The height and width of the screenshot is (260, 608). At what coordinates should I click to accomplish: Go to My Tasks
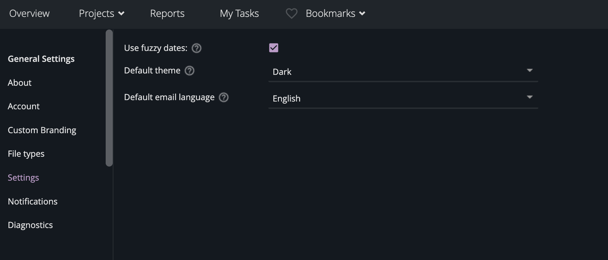click(239, 13)
